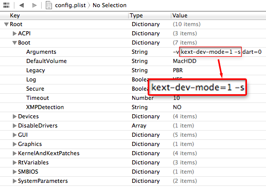Viewport: 266px width, 189px height.
Task: Click the SystemParameters key label
Action: tap(43, 181)
